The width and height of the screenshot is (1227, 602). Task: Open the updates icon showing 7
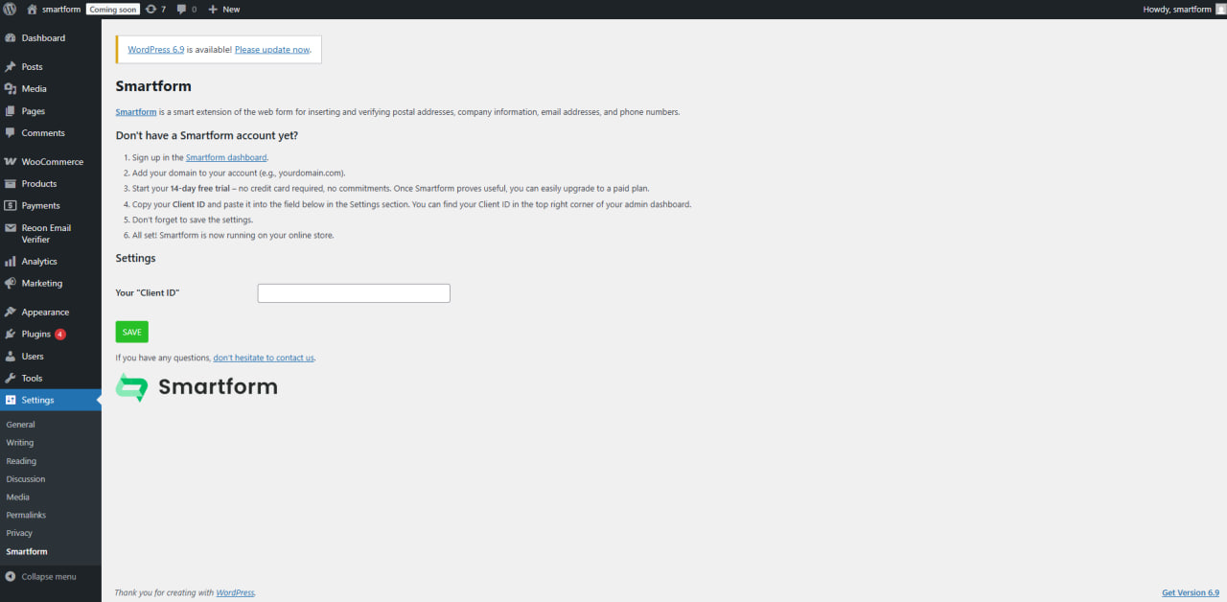click(x=151, y=9)
